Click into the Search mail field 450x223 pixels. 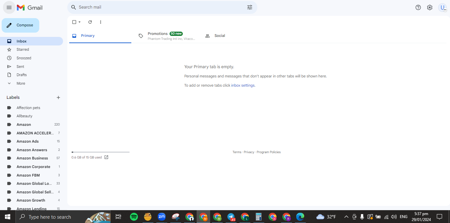pos(162,7)
